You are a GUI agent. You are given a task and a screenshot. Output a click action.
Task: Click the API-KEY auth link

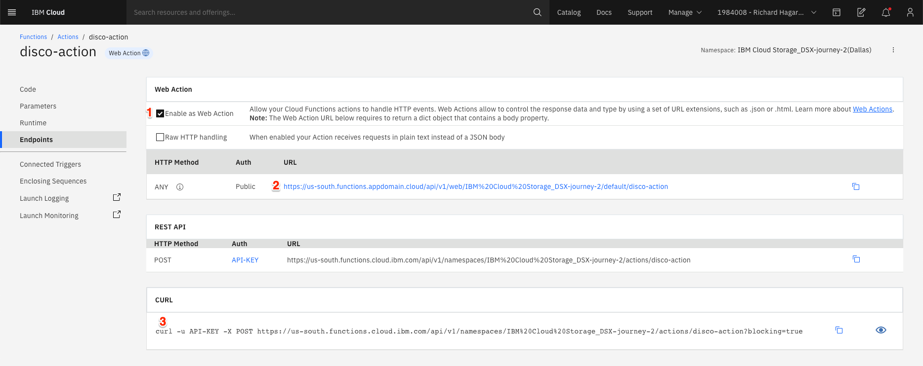(245, 260)
